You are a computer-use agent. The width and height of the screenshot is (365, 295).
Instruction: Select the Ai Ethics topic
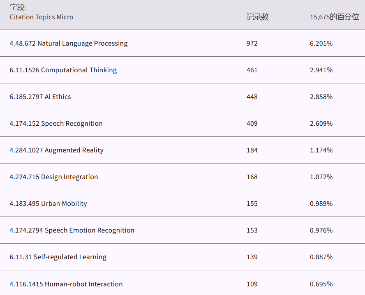point(40,97)
